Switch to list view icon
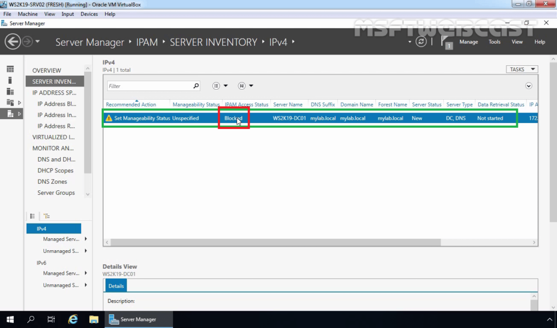Viewport: 557px width, 328px height. (x=32, y=216)
